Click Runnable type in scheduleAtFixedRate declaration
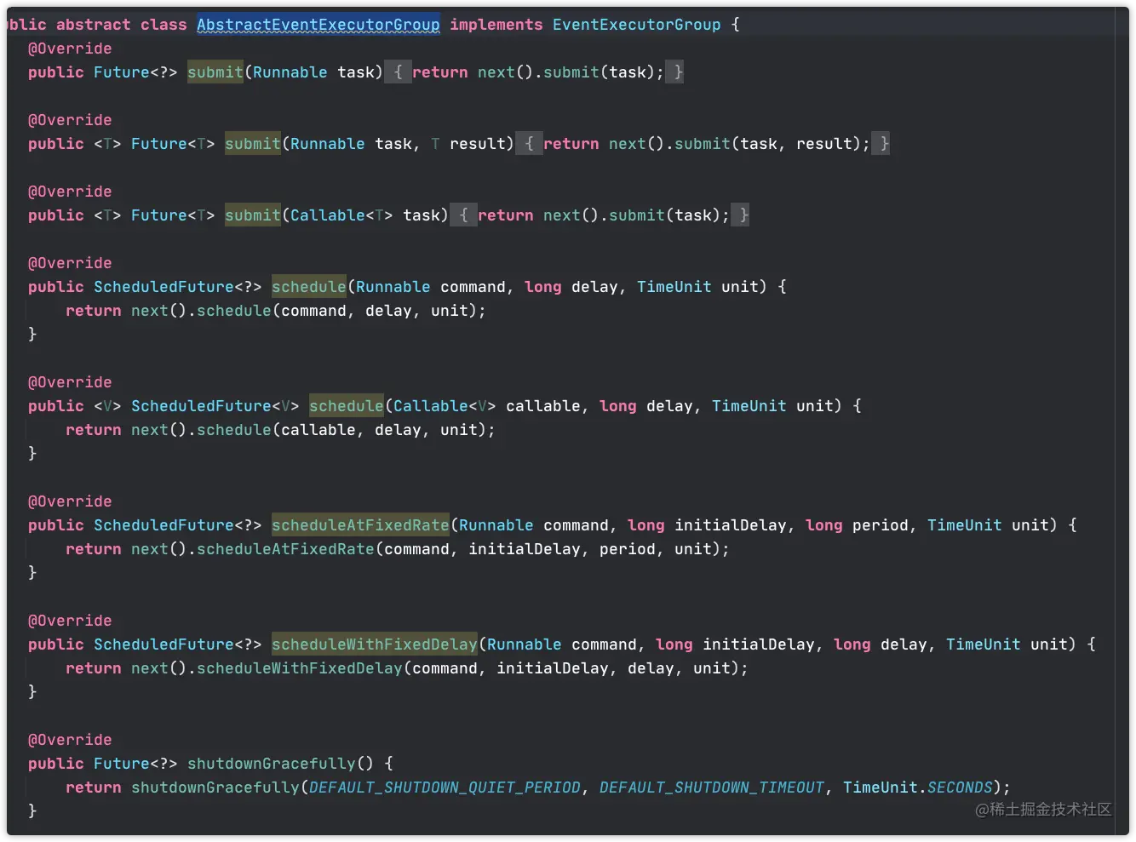The height and width of the screenshot is (842, 1136). click(496, 525)
